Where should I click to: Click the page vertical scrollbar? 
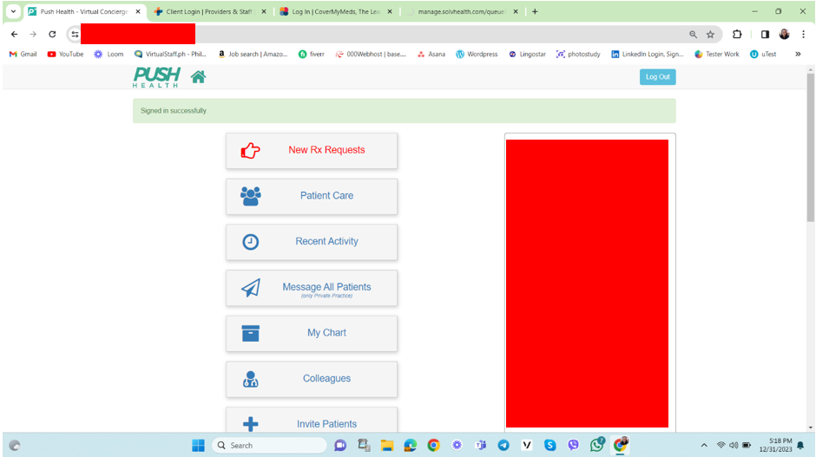tap(810, 147)
